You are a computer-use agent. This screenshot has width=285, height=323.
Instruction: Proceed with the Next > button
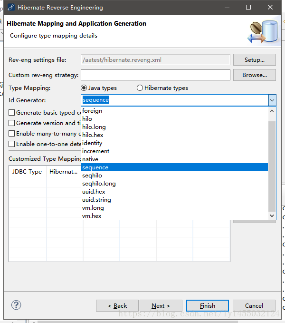pos(161,306)
